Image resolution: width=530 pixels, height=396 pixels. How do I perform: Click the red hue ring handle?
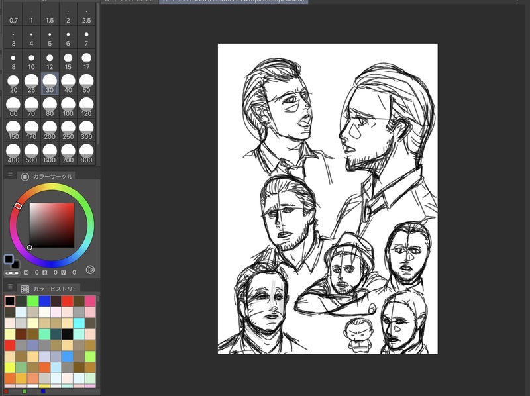click(x=18, y=206)
